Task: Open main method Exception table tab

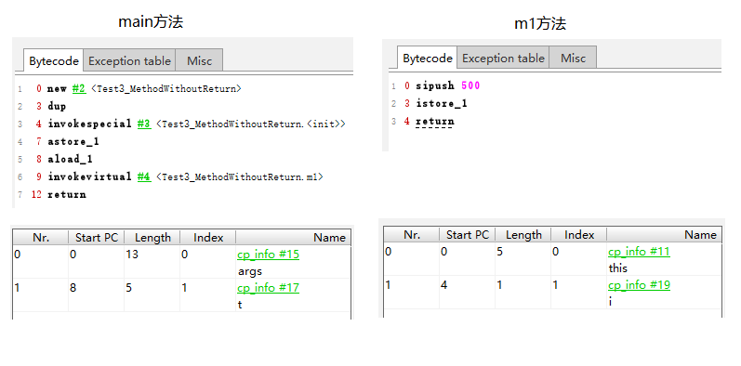Action: tap(129, 61)
